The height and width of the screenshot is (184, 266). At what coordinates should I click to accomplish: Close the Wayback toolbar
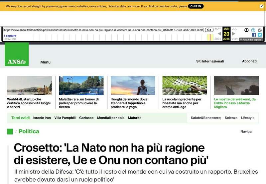[x=260, y=30]
